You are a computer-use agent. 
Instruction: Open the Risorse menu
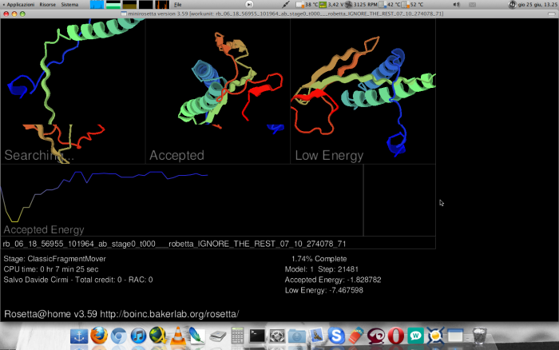pyautogui.click(x=47, y=4)
